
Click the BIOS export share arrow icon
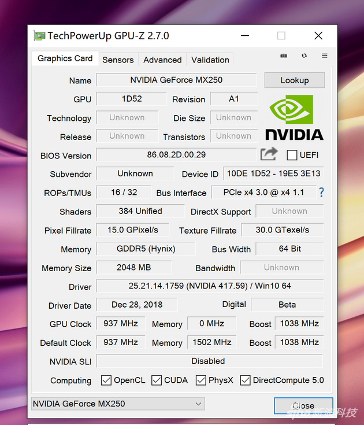269,154
